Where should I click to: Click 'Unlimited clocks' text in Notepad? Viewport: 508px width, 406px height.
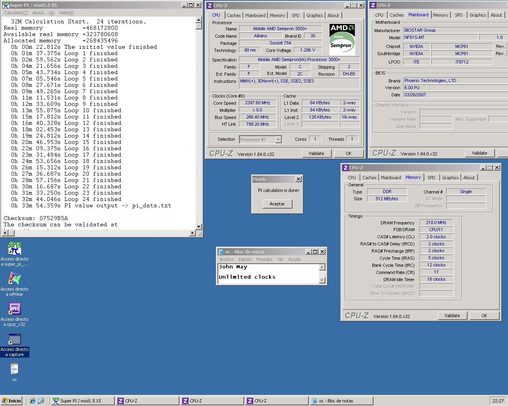coord(247,277)
